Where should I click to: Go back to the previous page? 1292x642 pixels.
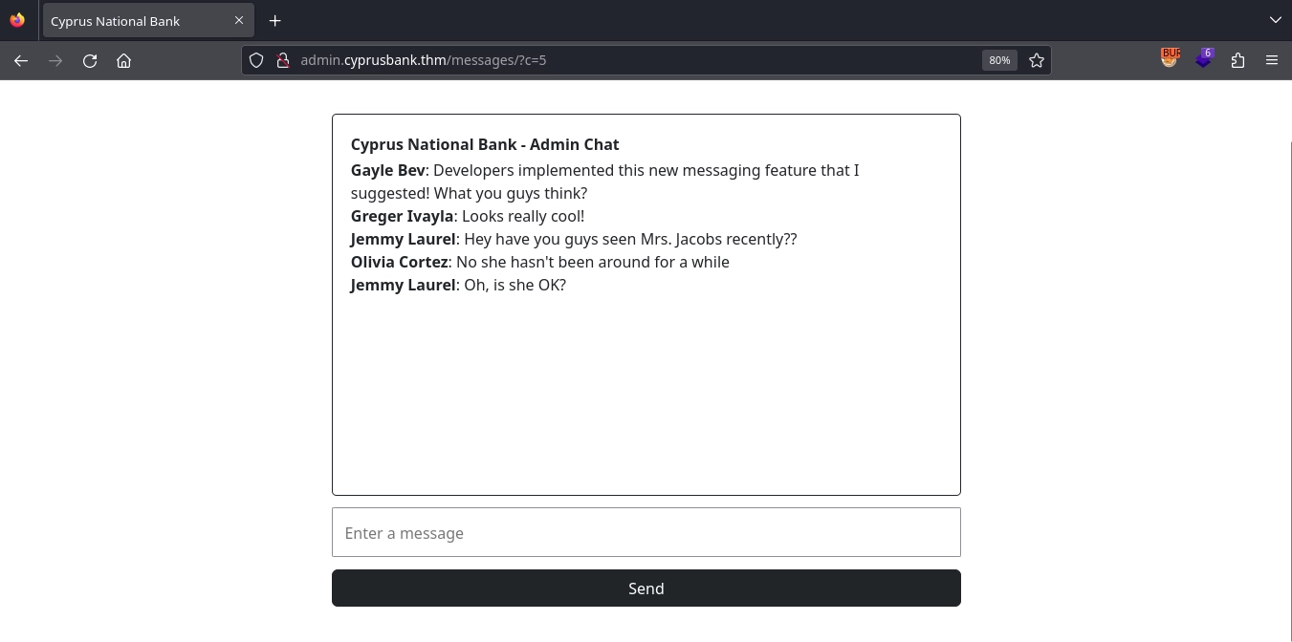click(x=21, y=60)
